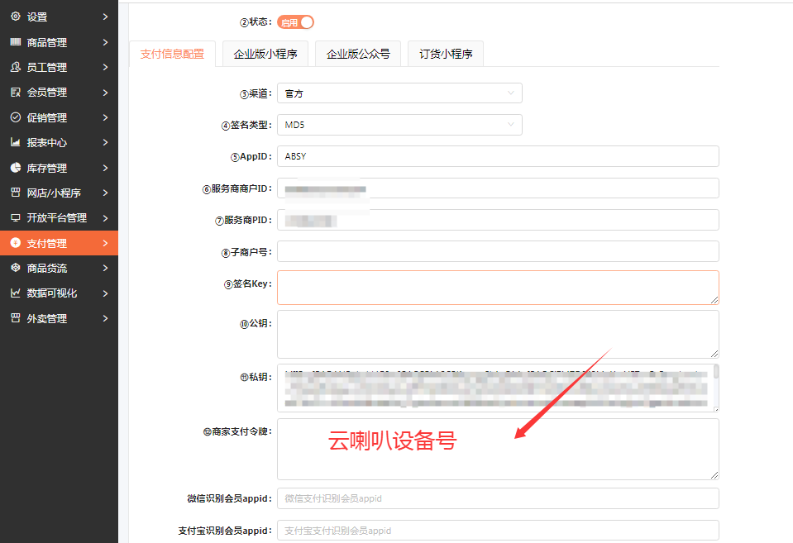The height and width of the screenshot is (543, 793).
Task: Click the 会员管理 sidebar icon
Action: pos(15,92)
